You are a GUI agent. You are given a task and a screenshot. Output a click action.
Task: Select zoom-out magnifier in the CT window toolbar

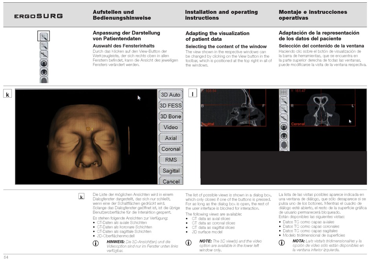point(283,109)
